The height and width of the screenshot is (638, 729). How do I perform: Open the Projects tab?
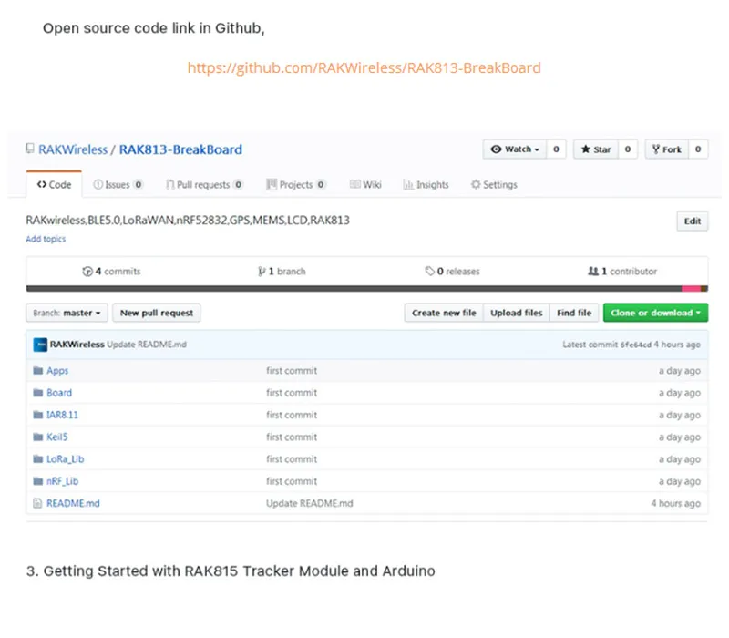pyautogui.click(x=295, y=185)
